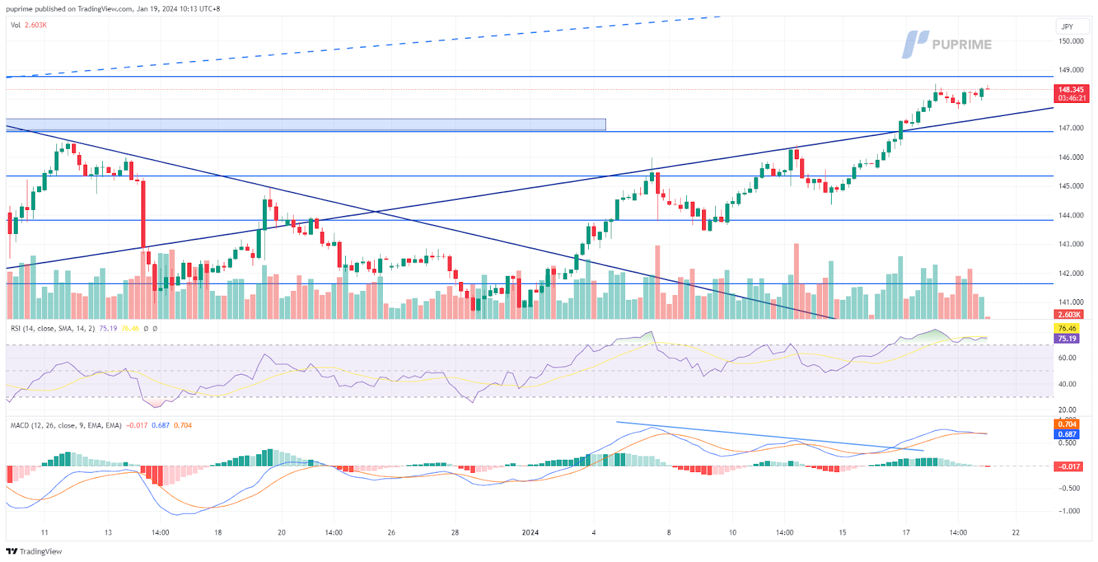This screenshot has width=1098, height=562.
Task: Click the 149.000 price axis tick
Action: 1071,70
